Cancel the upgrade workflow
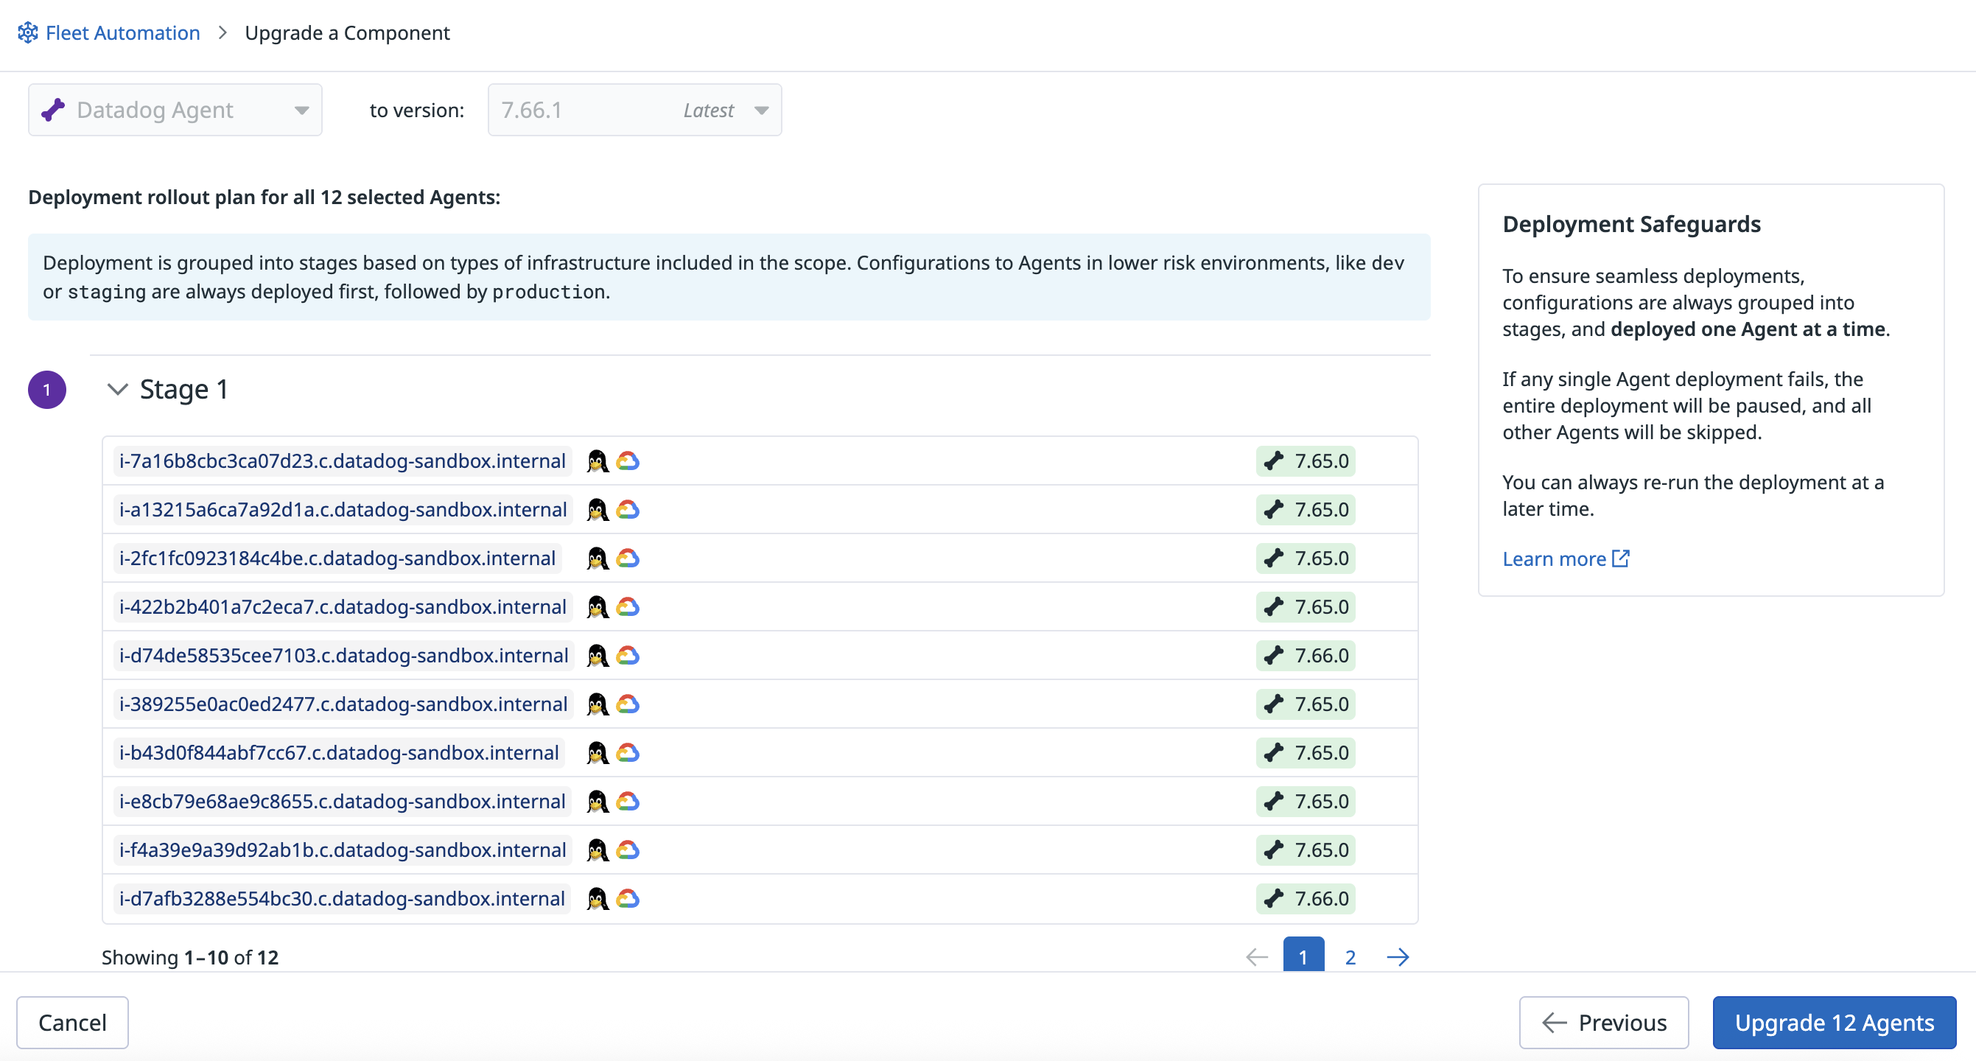The image size is (1976, 1061). (72, 1022)
